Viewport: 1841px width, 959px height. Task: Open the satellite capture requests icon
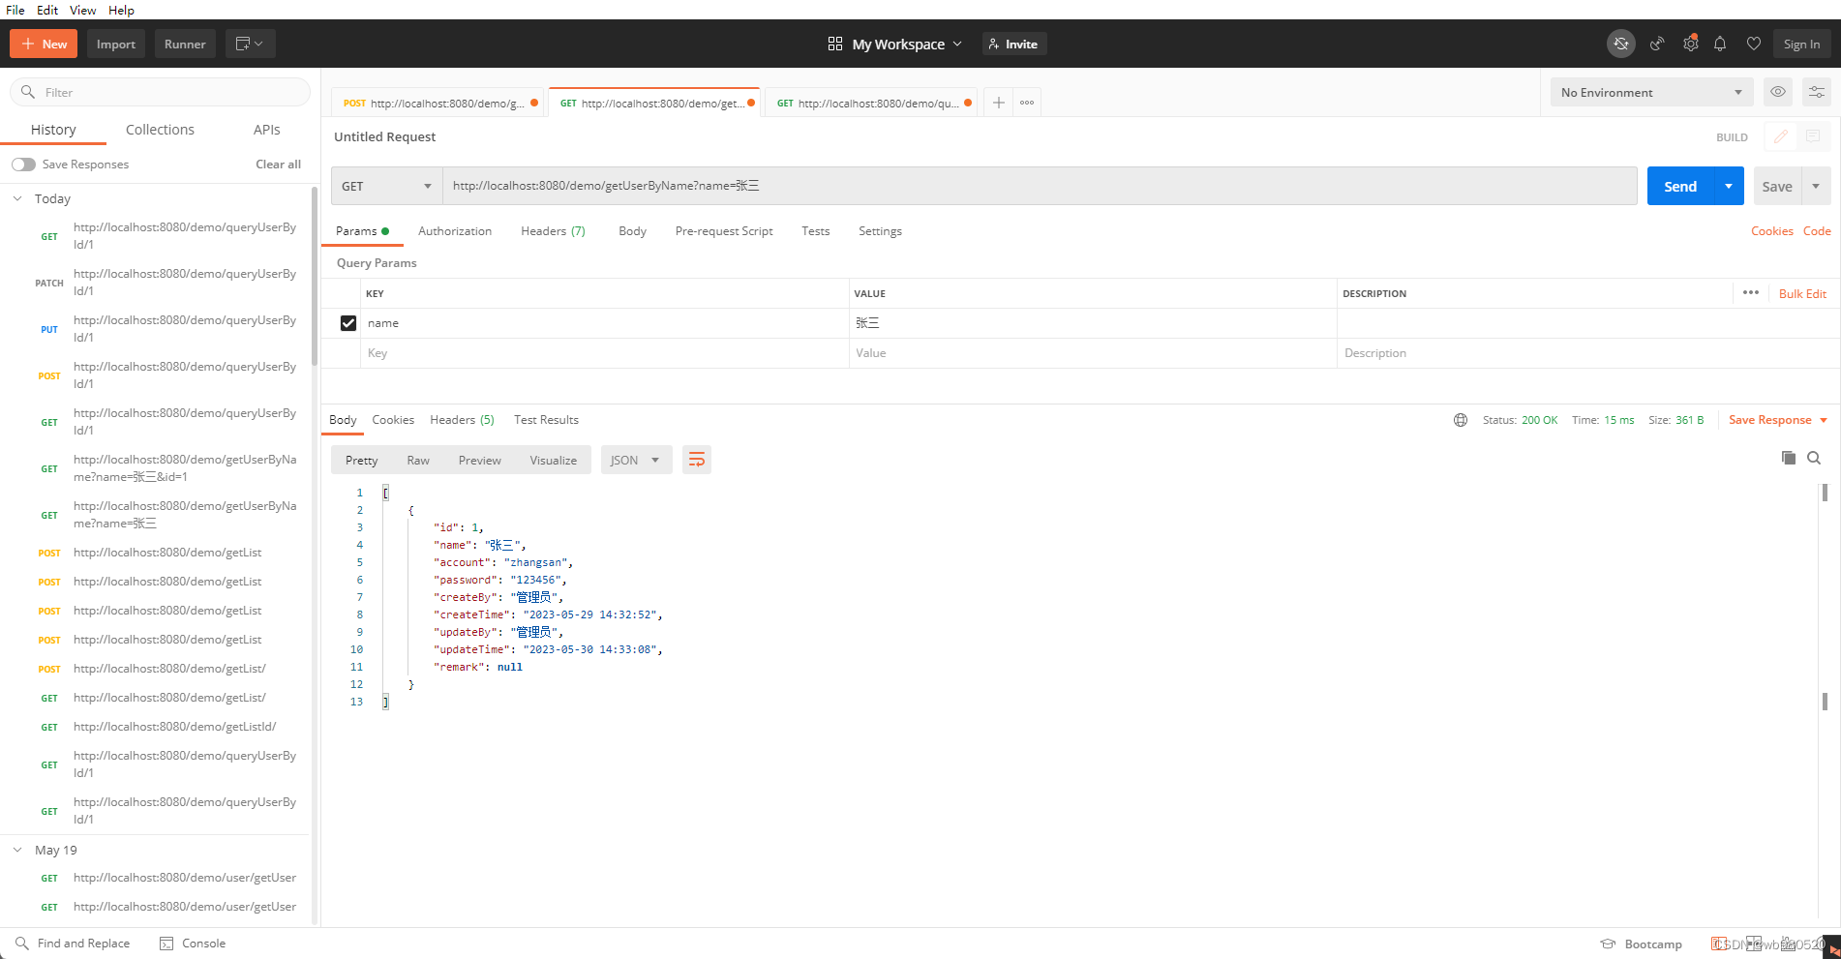tap(1657, 44)
